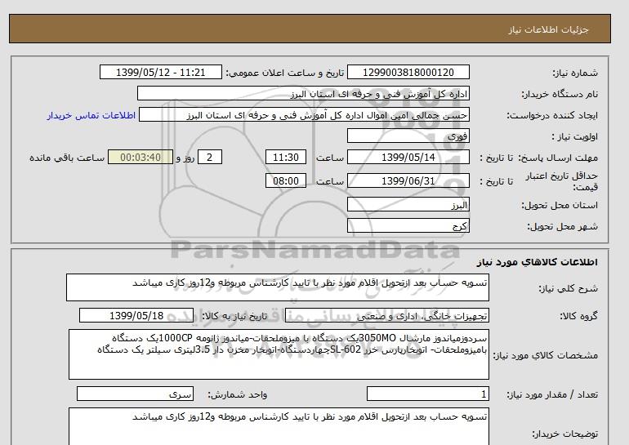Select the label شهر محل تحویل:
The width and height of the screenshot is (629, 445).
(x=562, y=226)
